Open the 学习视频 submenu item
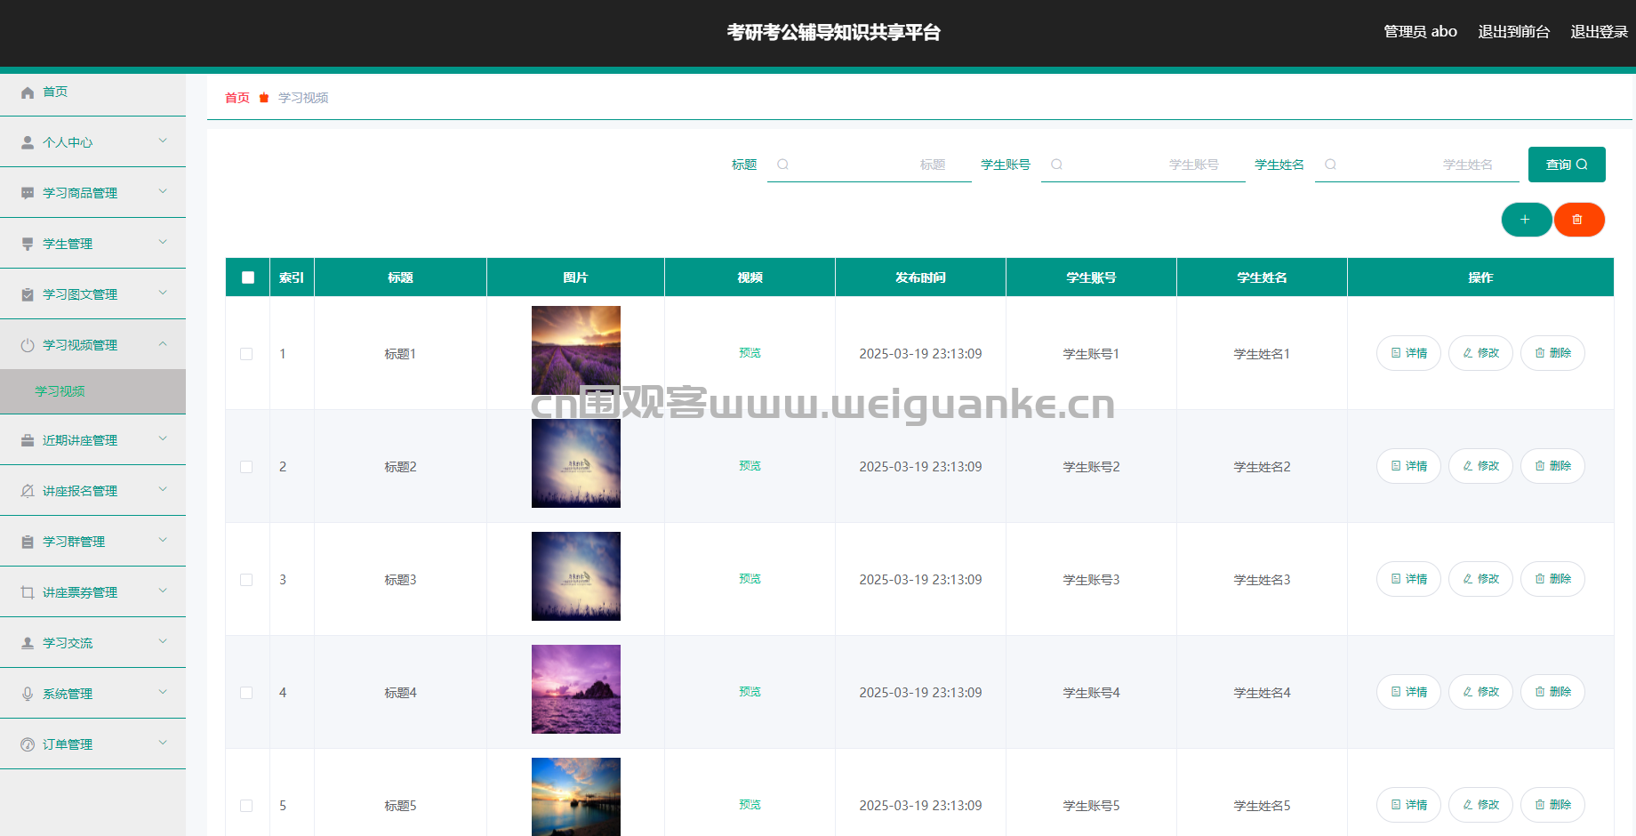 click(x=60, y=391)
